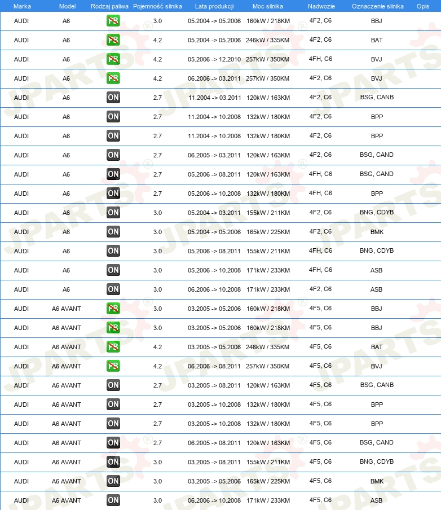Click the petrol icon in the A6 BVJ 4FH row
441x510 pixels.
click(x=113, y=59)
